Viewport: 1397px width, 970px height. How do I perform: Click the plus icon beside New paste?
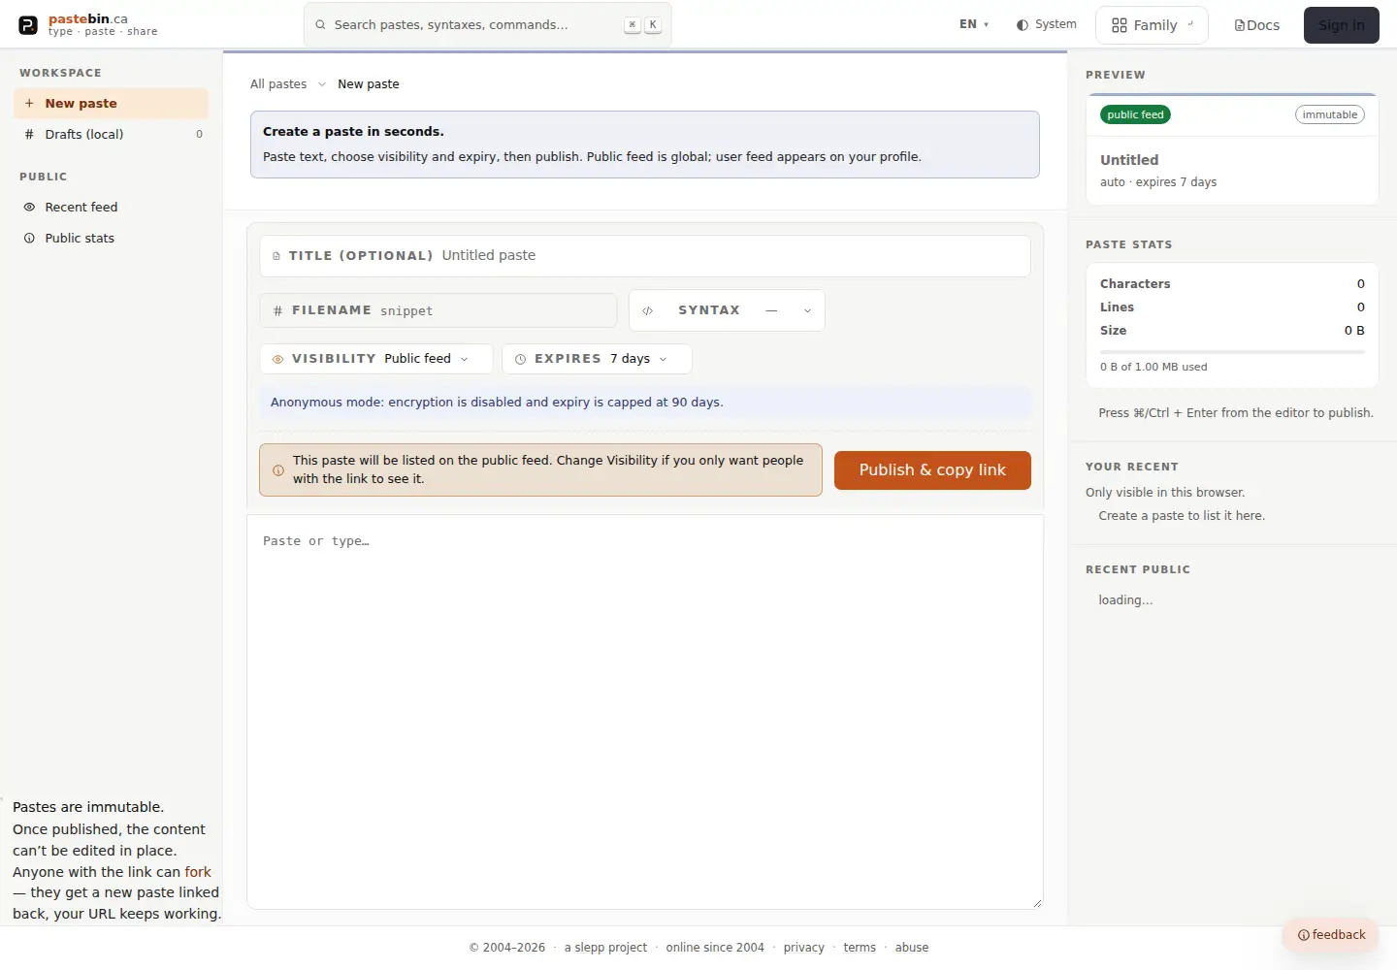[x=29, y=103]
